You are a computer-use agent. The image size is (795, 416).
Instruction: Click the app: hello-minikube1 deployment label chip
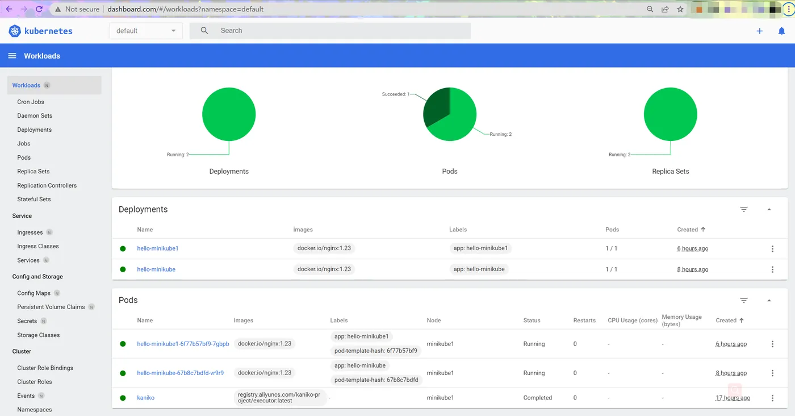point(480,248)
